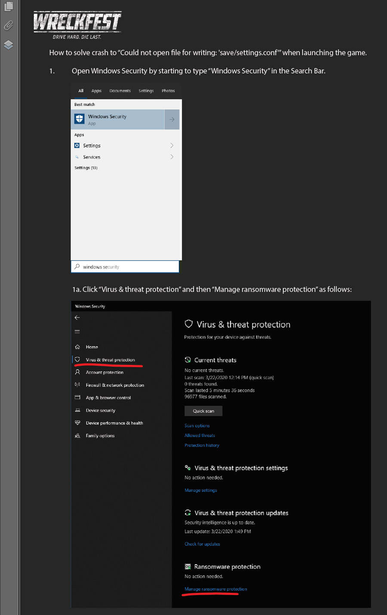The image size is (387, 615).
Task: Click the Check for updates link
Action: [202, 544]
